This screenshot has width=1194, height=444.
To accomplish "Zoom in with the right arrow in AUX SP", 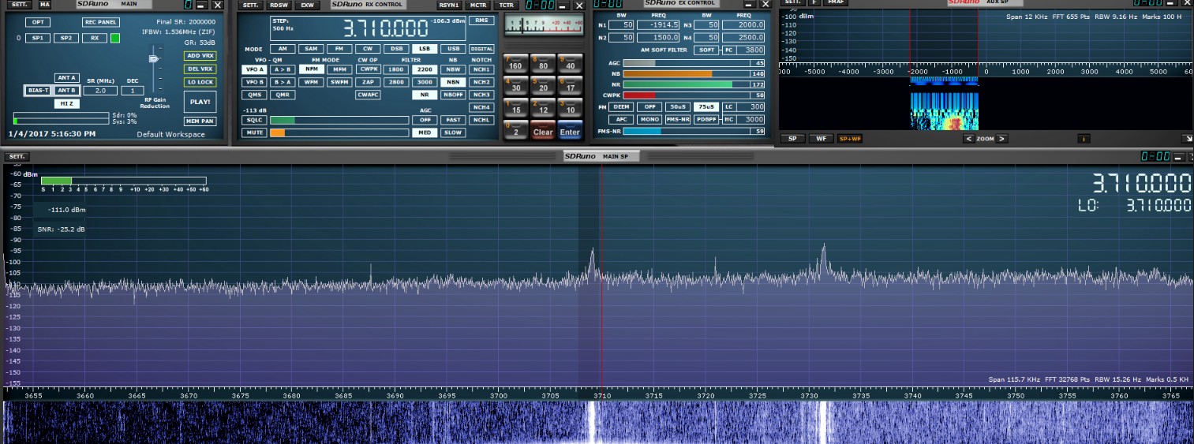I will (1001, 139).
